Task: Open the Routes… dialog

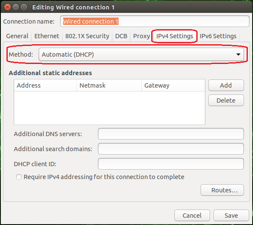Action: tap(223, 190)
